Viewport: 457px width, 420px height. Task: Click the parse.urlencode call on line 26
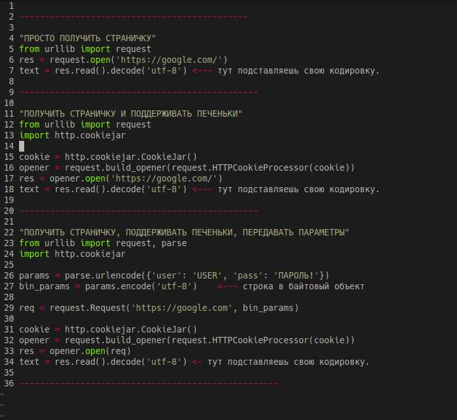click(x=197, y=275)
